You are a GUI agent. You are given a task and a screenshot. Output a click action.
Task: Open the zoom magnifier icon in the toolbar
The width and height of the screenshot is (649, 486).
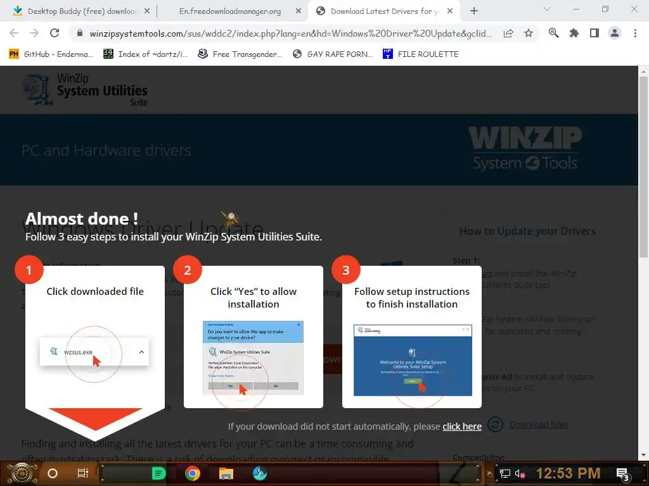coord(553,33)
